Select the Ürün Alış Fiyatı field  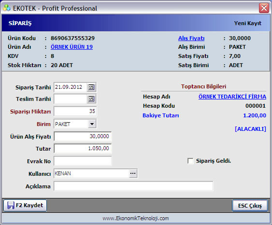click(x=83, y=136)
